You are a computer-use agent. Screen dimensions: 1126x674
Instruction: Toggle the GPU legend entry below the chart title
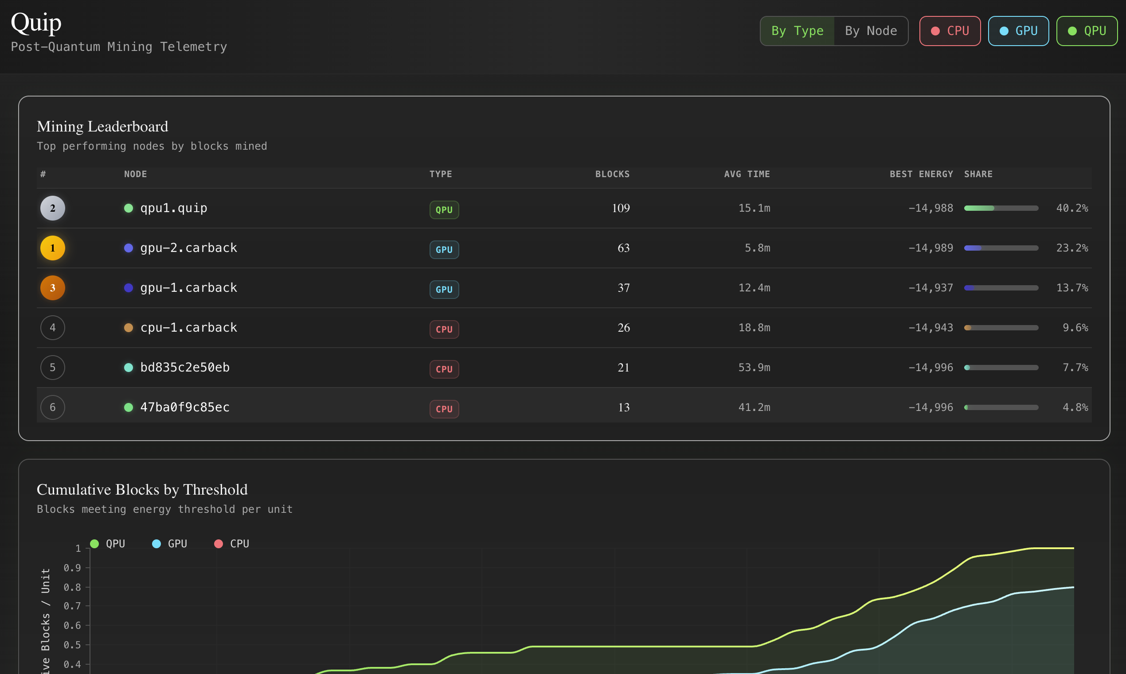[x=171, y=543]
